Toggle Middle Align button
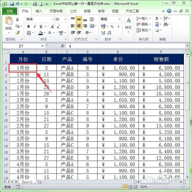 pyautogui.click(x=79, y=19)
